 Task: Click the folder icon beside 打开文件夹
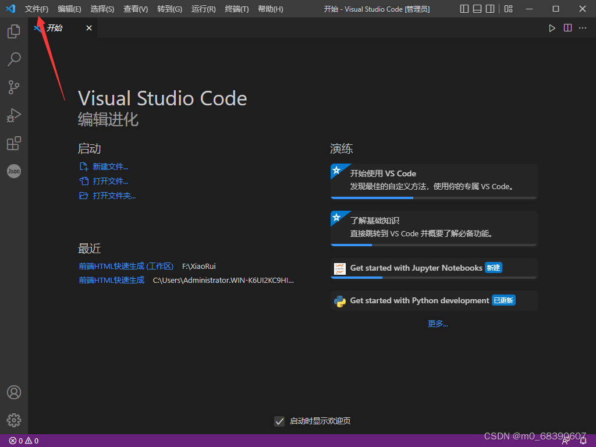[x=84, y=196]
